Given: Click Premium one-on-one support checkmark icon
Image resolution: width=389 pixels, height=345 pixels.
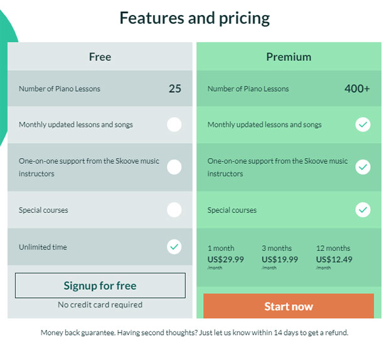Looking at the screenshot, I should click(363, 167).
